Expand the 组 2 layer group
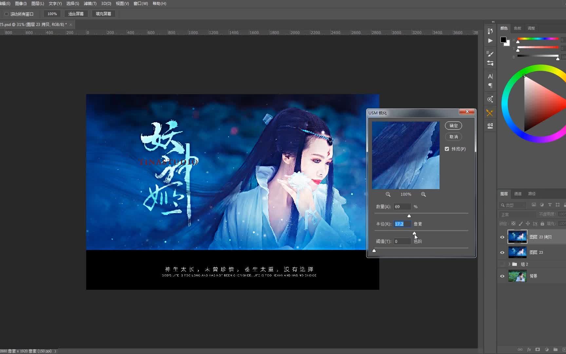Image resolution: width=566 pixels, height=354 pixels. pyautogui.click(x=509, y=264)
